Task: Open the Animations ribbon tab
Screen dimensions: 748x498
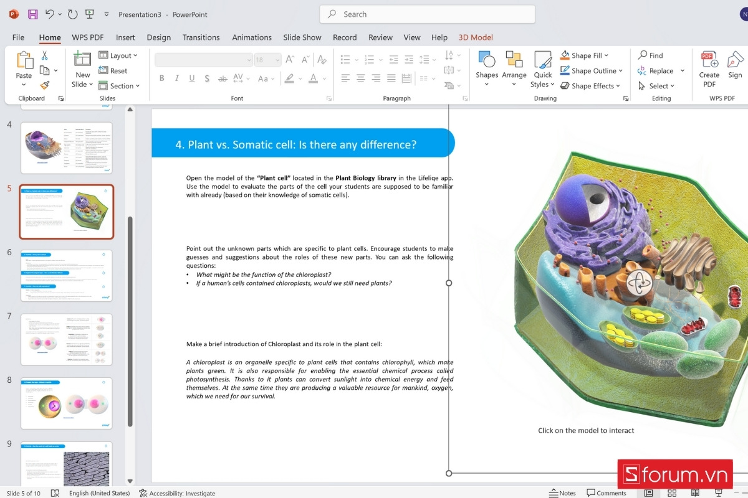Action: point(252,37)
